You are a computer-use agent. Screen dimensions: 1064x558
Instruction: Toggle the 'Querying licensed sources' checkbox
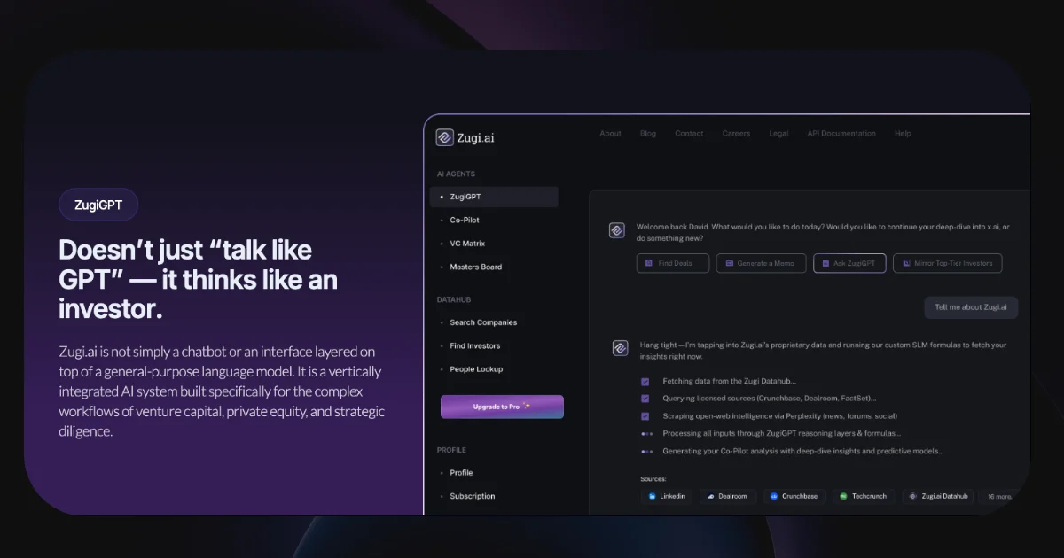[x=645, y=399]
